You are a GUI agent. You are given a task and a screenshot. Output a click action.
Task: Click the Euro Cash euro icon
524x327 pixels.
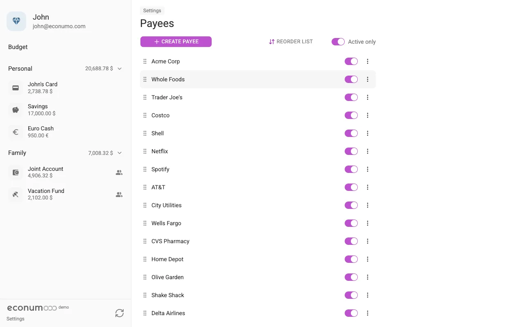[x=16, y=132]
